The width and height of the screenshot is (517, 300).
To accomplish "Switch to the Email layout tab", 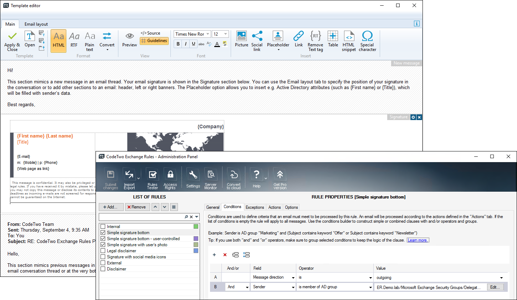I will [x=36, y=24].
